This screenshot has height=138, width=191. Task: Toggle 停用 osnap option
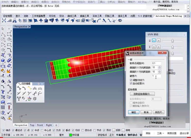coord(123,130)
